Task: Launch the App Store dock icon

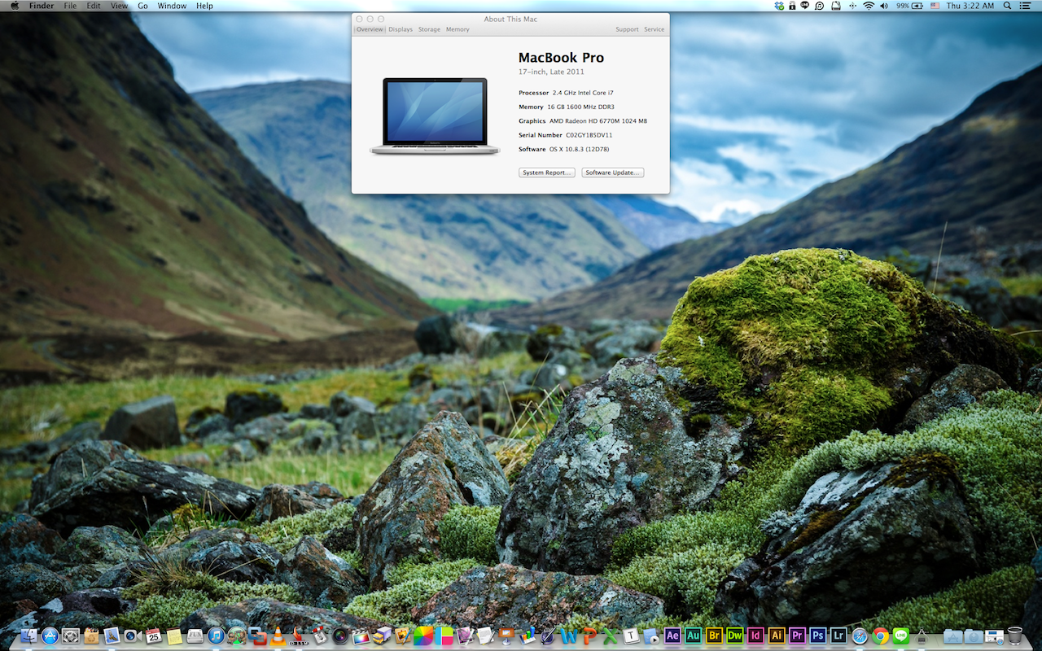Action: tap(50, 636)
